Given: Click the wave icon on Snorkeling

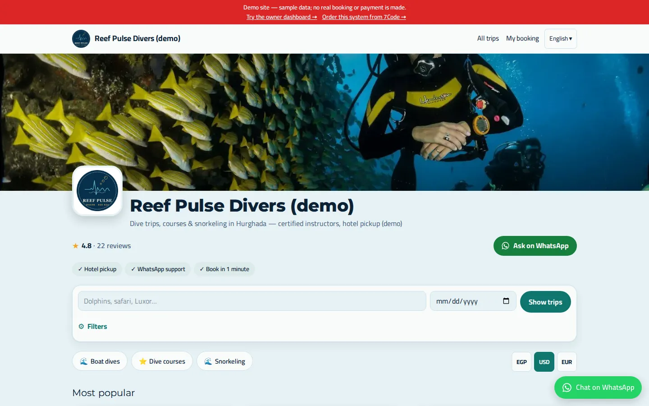Looking at the screenshot, I should pos(208,361).
